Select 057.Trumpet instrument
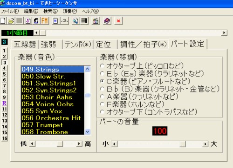Screen dimensions: 233x168 53,125
